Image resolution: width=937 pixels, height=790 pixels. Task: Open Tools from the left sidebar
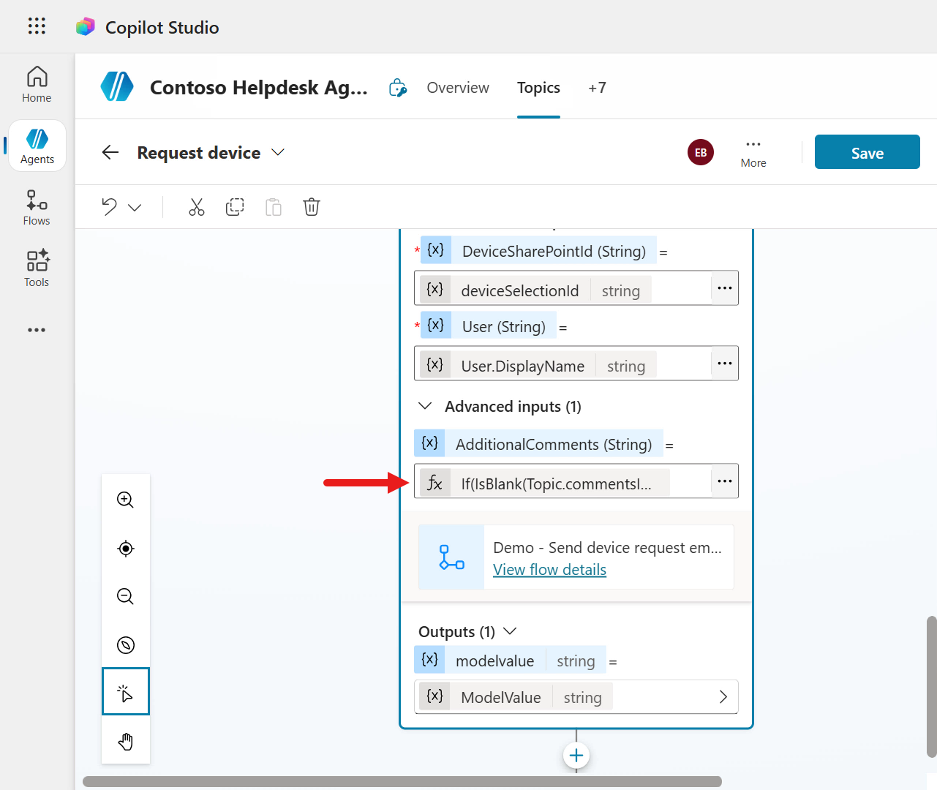coord(36,268)
